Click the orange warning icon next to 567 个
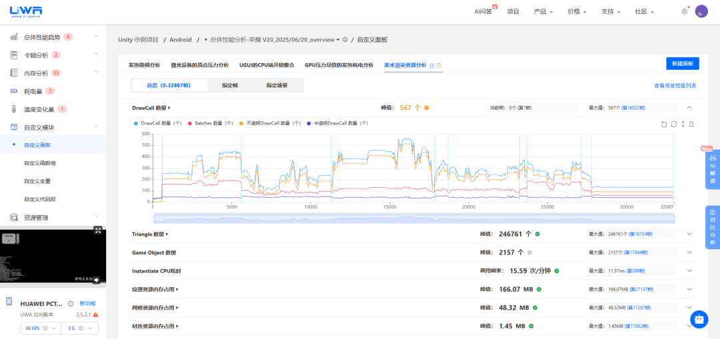 (x=427, y=108)
